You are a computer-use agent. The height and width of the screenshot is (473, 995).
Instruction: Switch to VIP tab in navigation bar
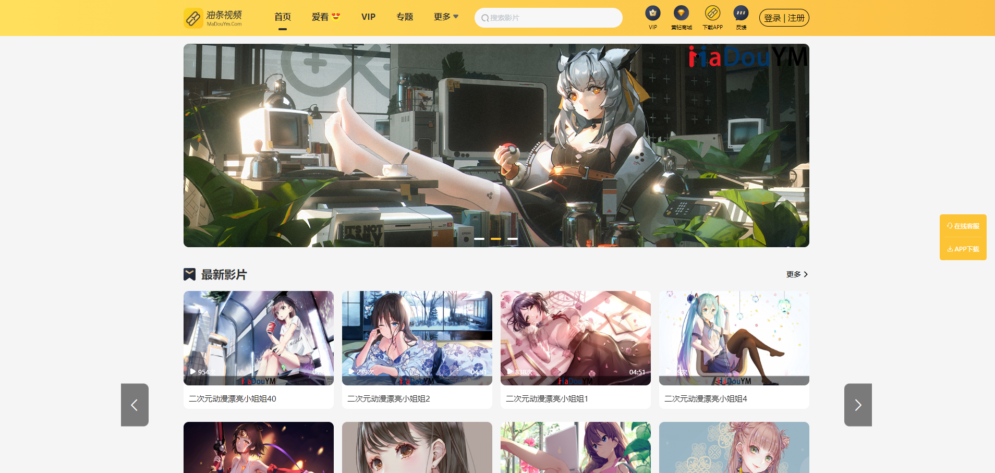coord(368,17)
